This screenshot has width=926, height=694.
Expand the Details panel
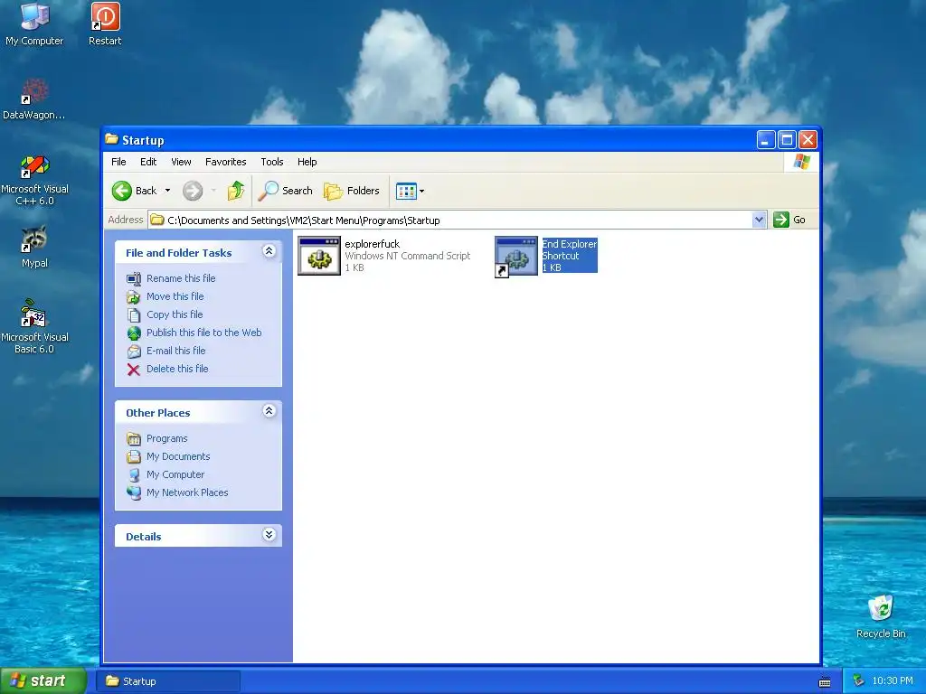[269, 535]
